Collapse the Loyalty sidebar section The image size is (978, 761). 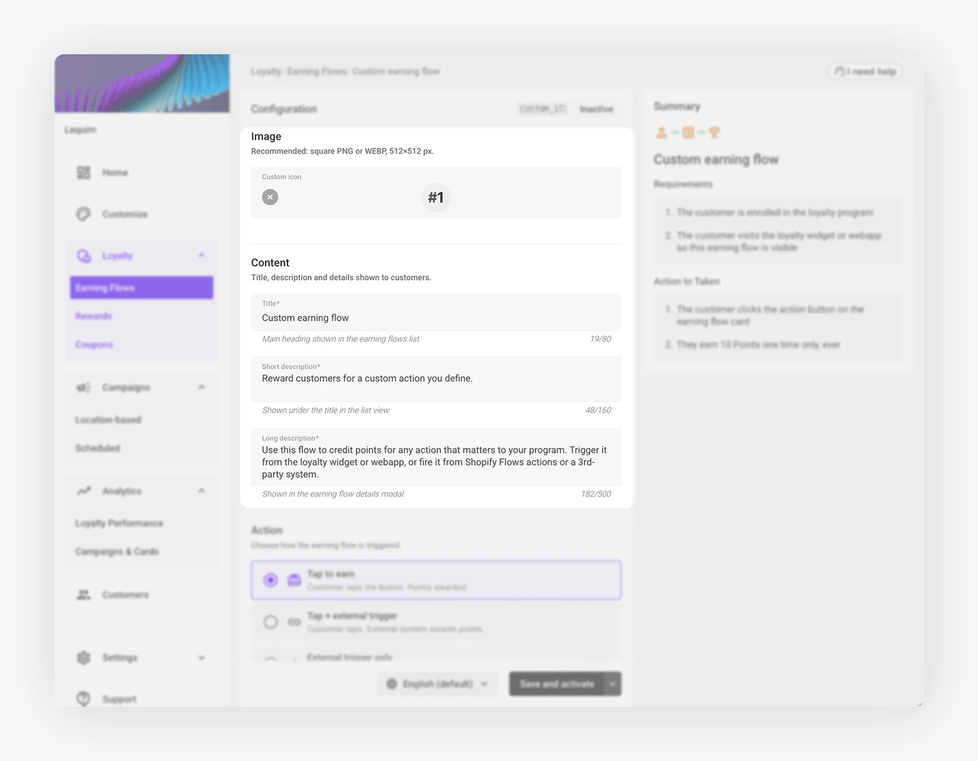[x=201, y=255]
